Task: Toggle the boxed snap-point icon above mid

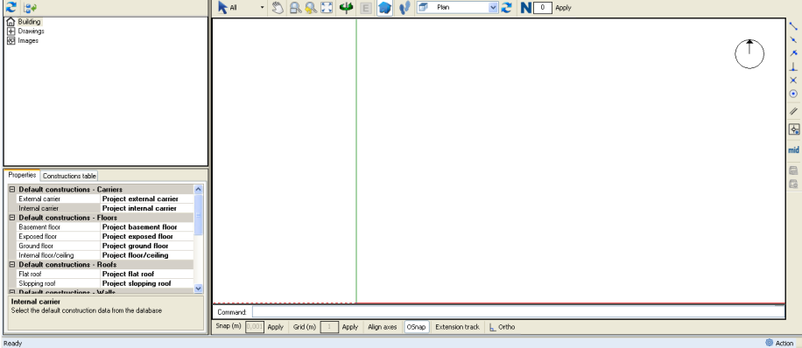Action: coord(794,129)
